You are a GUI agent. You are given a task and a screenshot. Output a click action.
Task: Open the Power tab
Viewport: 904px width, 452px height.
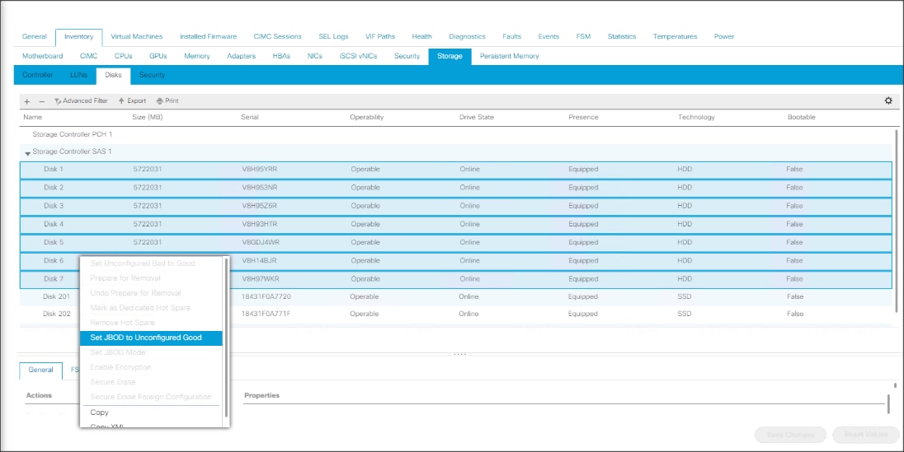point(724,36)
